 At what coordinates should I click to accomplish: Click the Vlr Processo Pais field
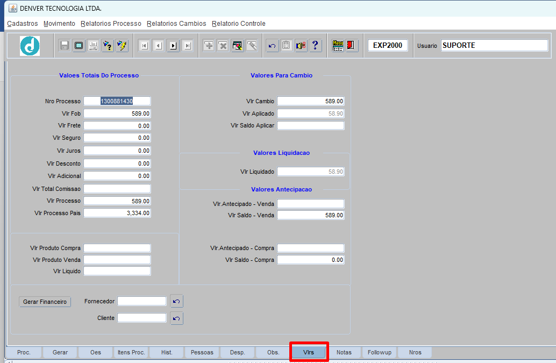117,213
